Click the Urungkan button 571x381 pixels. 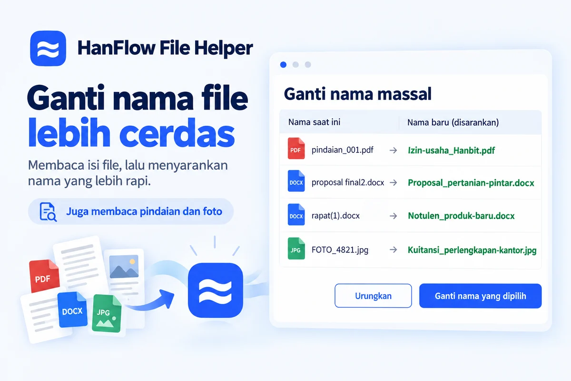tap(373, 296)
